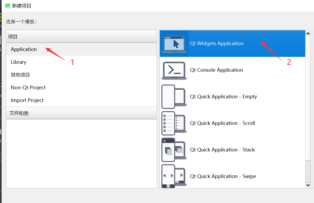Select Qt Widgets Application template label

[x=217, y=44]
